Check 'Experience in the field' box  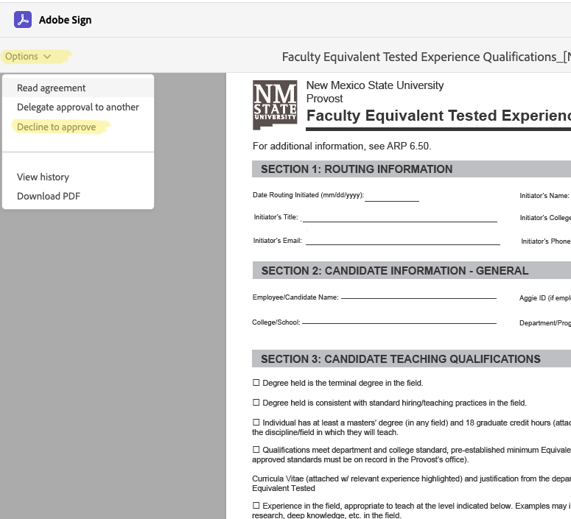click(x=256, y=506)
